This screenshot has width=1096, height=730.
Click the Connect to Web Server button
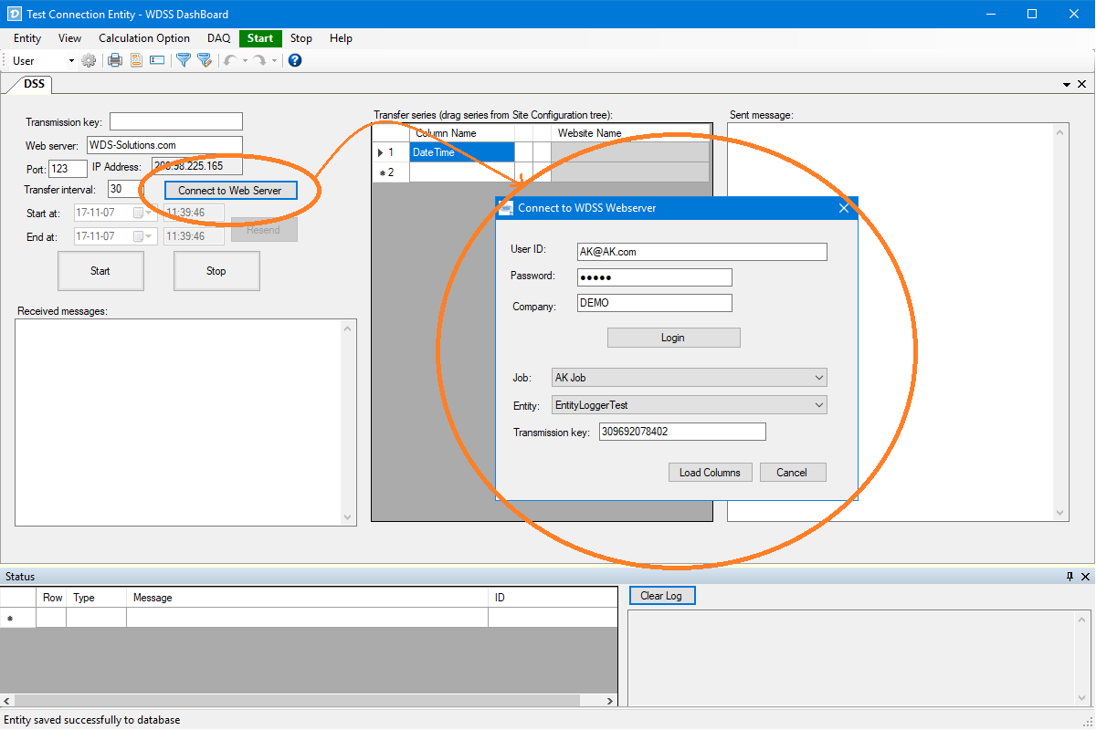click(x=231, y=191)
